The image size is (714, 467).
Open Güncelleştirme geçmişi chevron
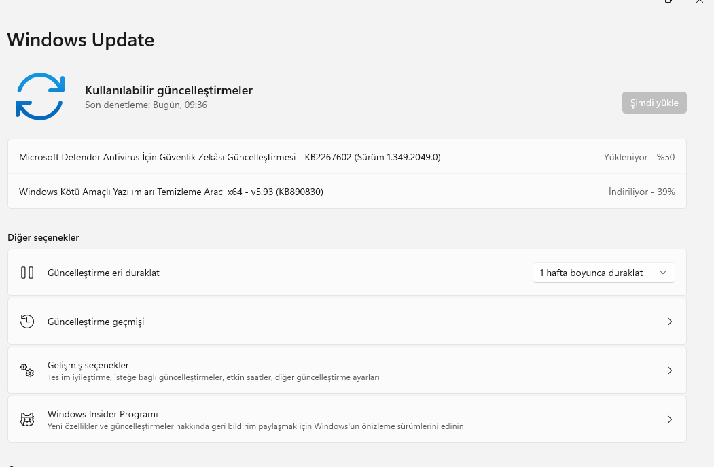(x=670, y=322)
